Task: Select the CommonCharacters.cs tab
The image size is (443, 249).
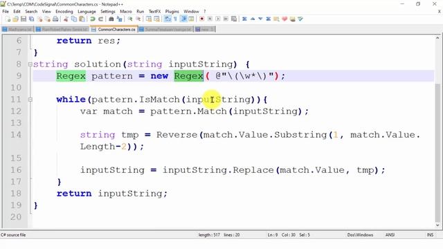Action: click(114, 29)
